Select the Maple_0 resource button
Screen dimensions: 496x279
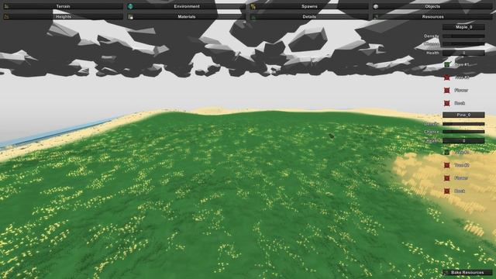coord(463,27)
